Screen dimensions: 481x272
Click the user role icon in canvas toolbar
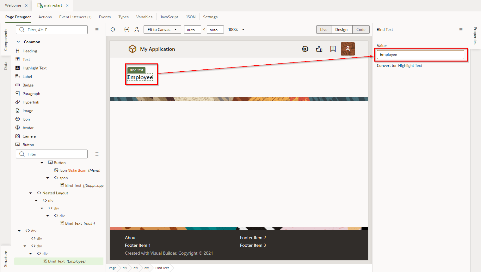[x=137, y=30]
